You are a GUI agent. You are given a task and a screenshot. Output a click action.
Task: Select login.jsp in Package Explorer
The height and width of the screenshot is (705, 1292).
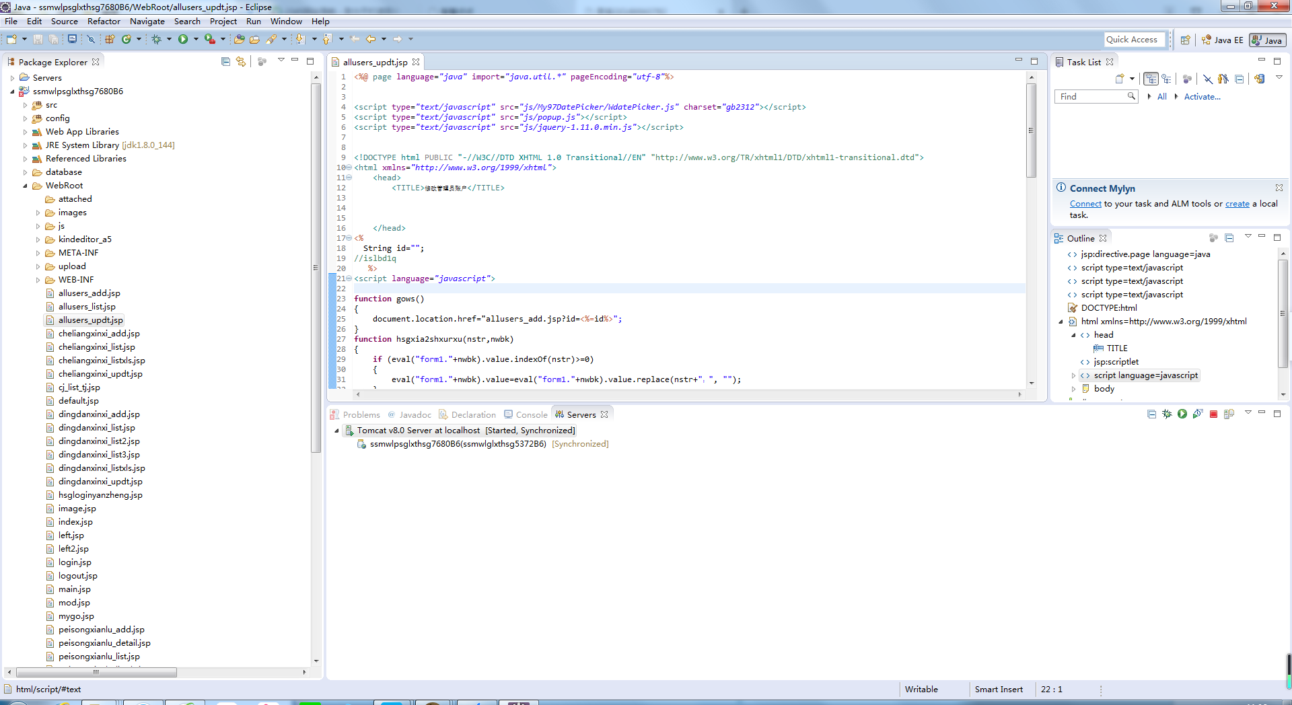pos(75,562)
